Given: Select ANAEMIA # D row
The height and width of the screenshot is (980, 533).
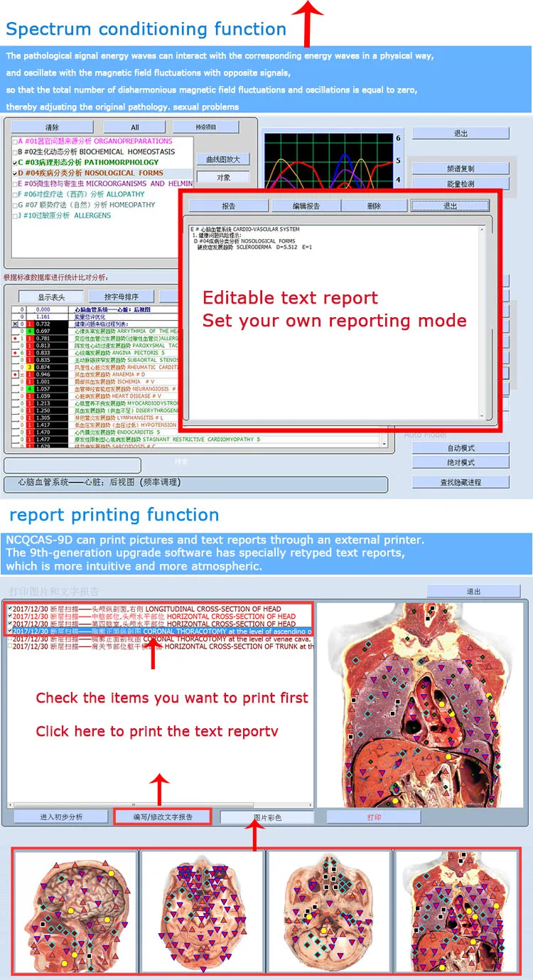Looking at the screenshot, I should pos(95,374).
